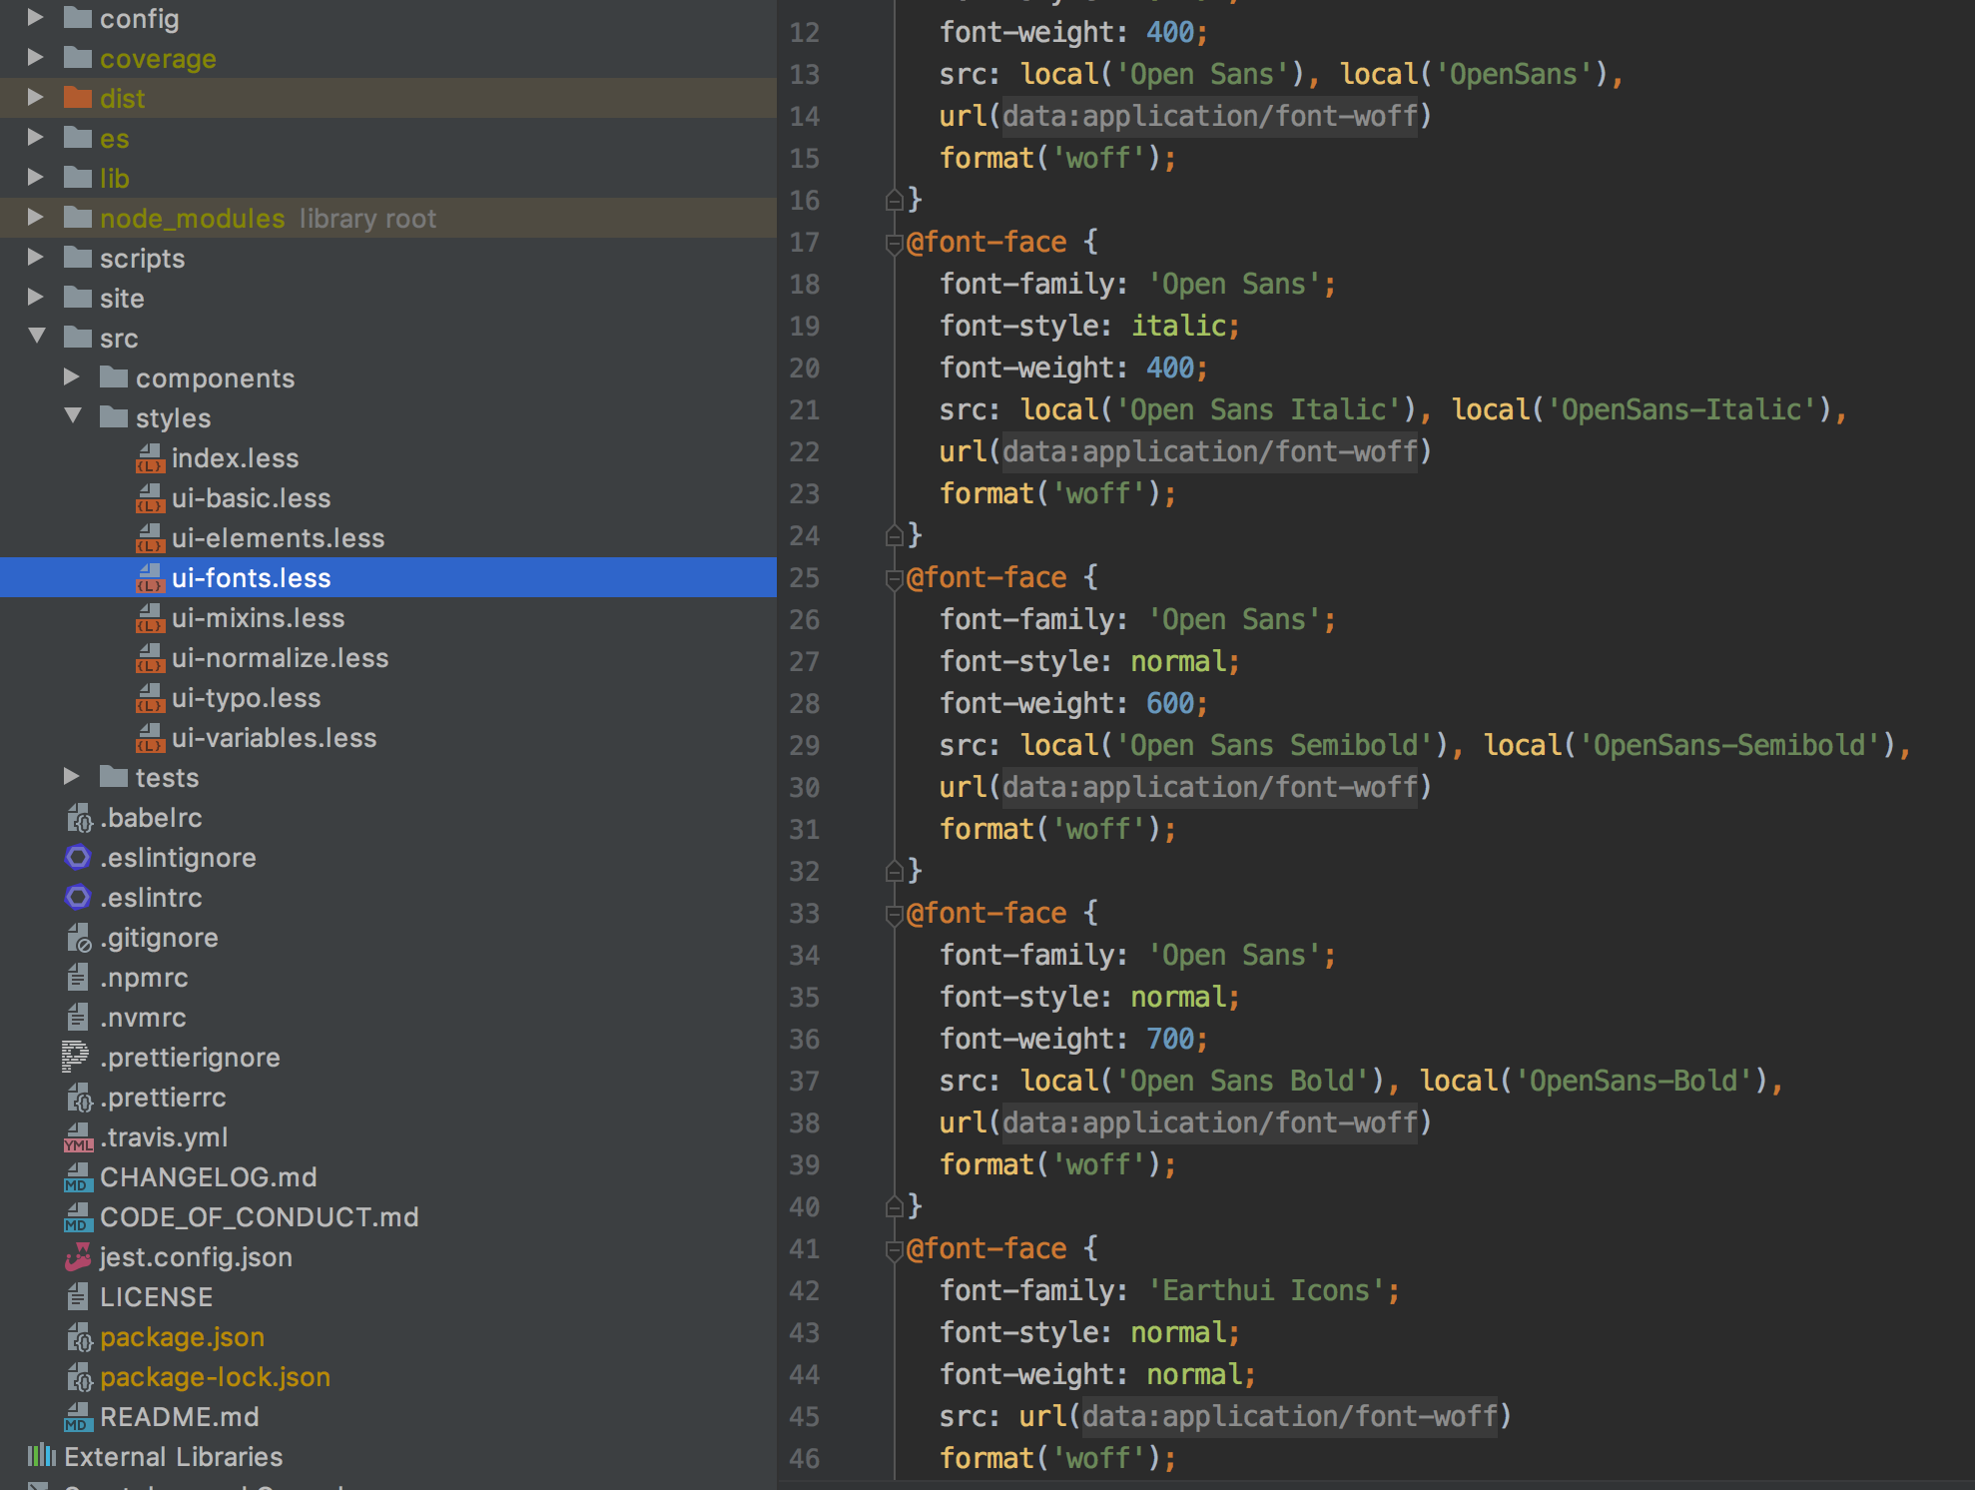Click the 'Earthui Icons' font-family value
This screenshot has width=1975, height=1490.
pos(1266,1290)
